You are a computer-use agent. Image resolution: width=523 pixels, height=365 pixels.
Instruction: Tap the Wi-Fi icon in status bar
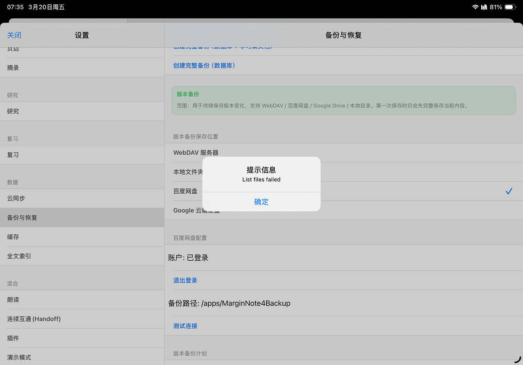pos(475,7)
